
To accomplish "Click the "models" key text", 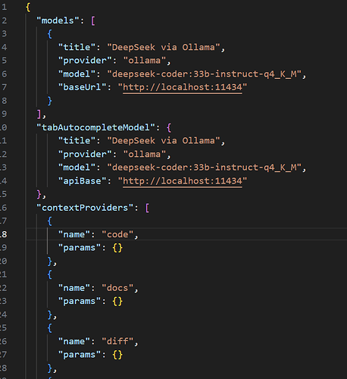I will [x=58, y=20].
